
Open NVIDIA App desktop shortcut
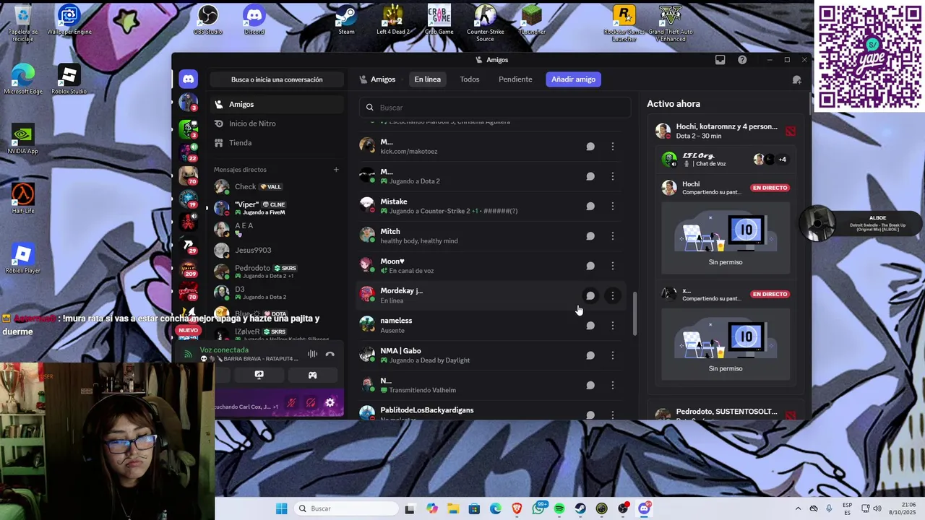click(x=22, y=139)
